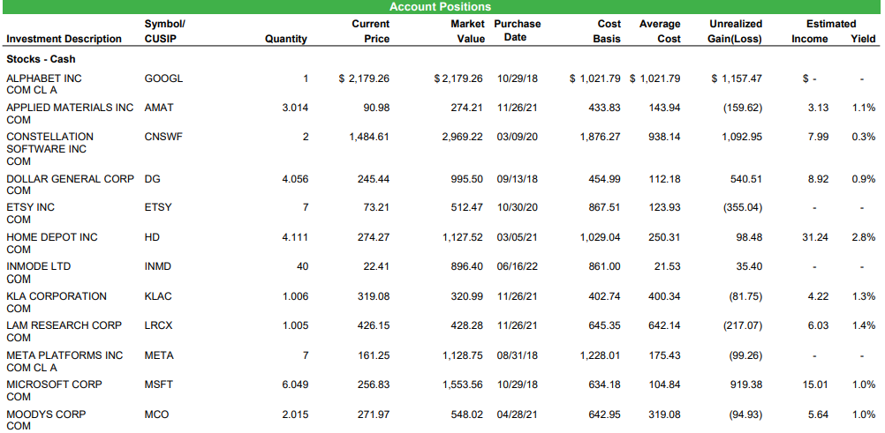
Task: Select the Investment Description column header
Action: [x=64, y=39]
